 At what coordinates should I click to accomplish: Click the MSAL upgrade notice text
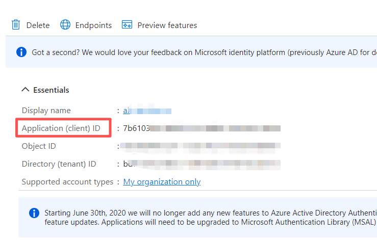click(x=209, y=222)
